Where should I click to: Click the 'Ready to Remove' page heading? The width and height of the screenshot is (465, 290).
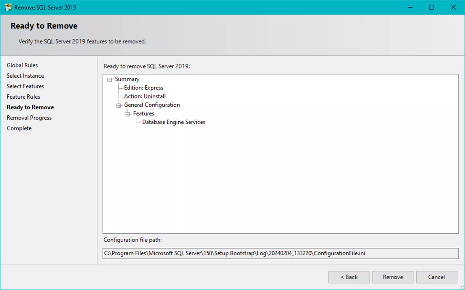pos(44,26)
